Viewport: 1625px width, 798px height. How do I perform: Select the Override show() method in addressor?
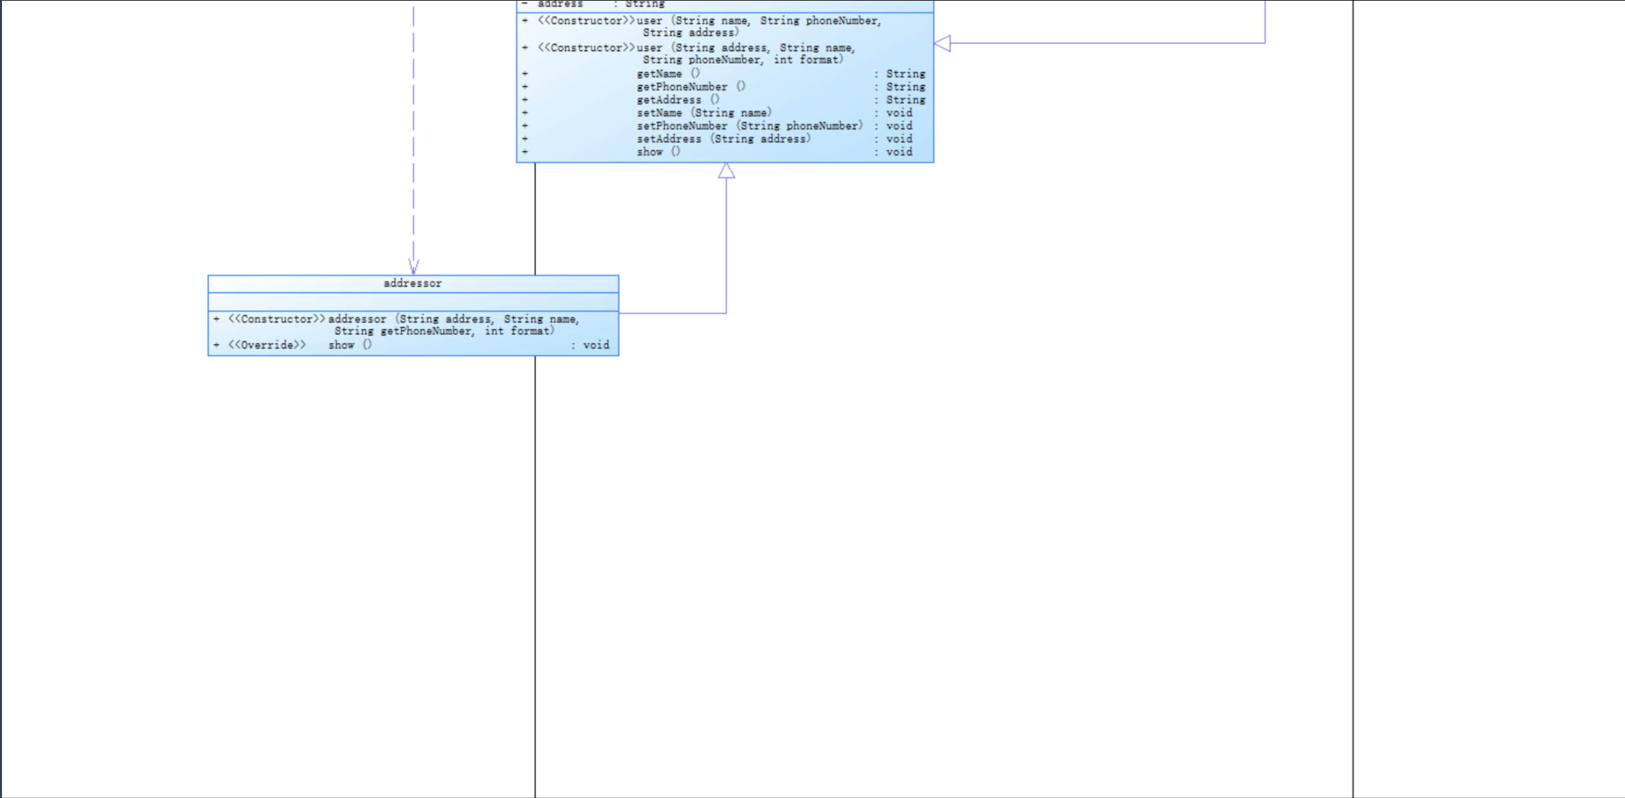350,345
